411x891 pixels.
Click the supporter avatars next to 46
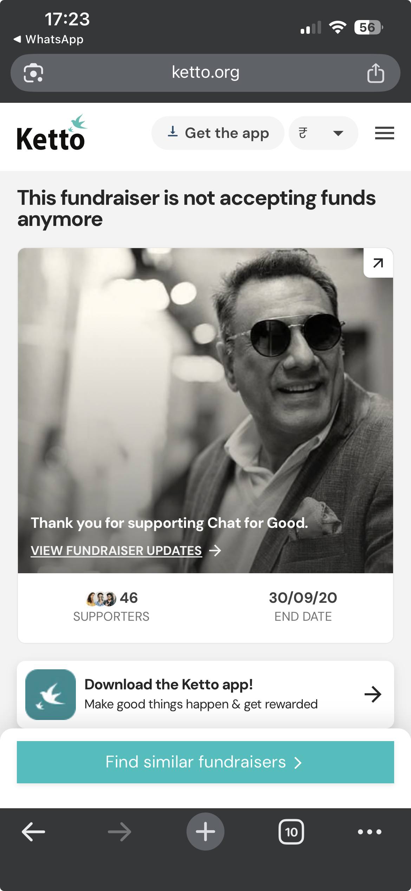click(101, 599)
